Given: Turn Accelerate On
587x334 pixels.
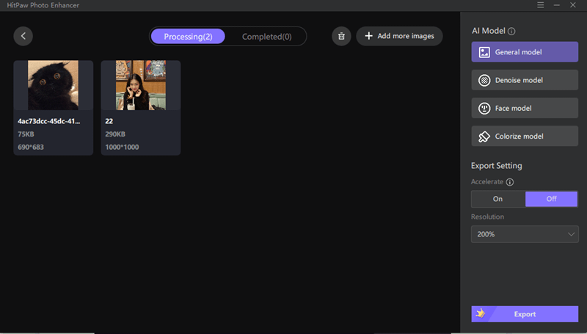Looking at the screenshot, I should pyautogui.click(x=498, y=199).
